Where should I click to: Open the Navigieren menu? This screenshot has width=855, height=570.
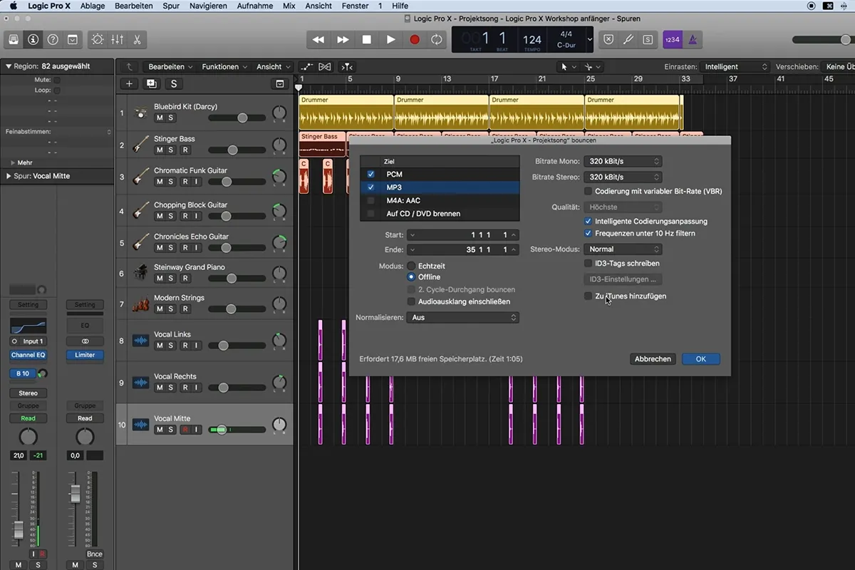(x=208, y=6)
